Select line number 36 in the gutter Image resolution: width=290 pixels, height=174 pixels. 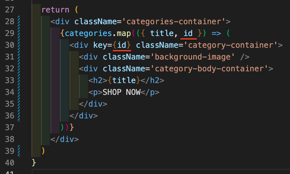[x=10, y=116]
